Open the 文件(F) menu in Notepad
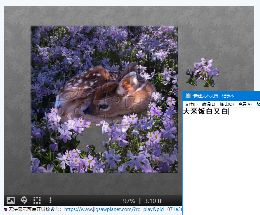This screenshot has width=260, height=215. [x=191, y=104]
